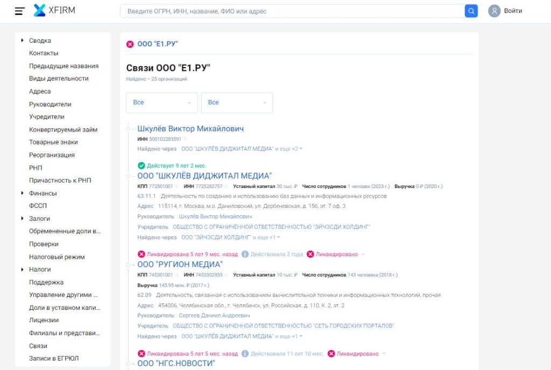Copy INN of Шкулёв Виктор Михайлович
551x370 pixels.
pyautogui.click(x=185, y=139)
